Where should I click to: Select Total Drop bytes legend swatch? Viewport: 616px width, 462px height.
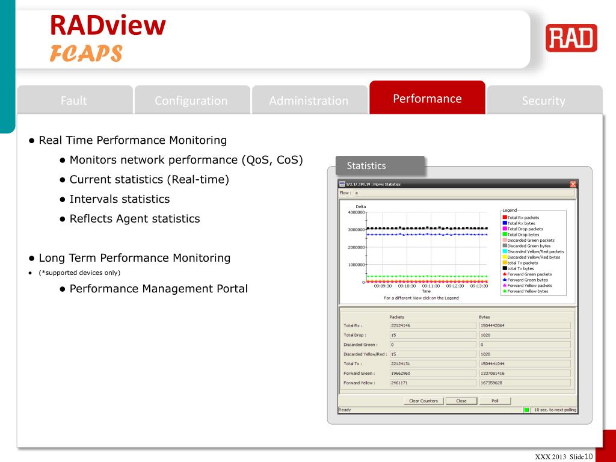tap(505, 234)
